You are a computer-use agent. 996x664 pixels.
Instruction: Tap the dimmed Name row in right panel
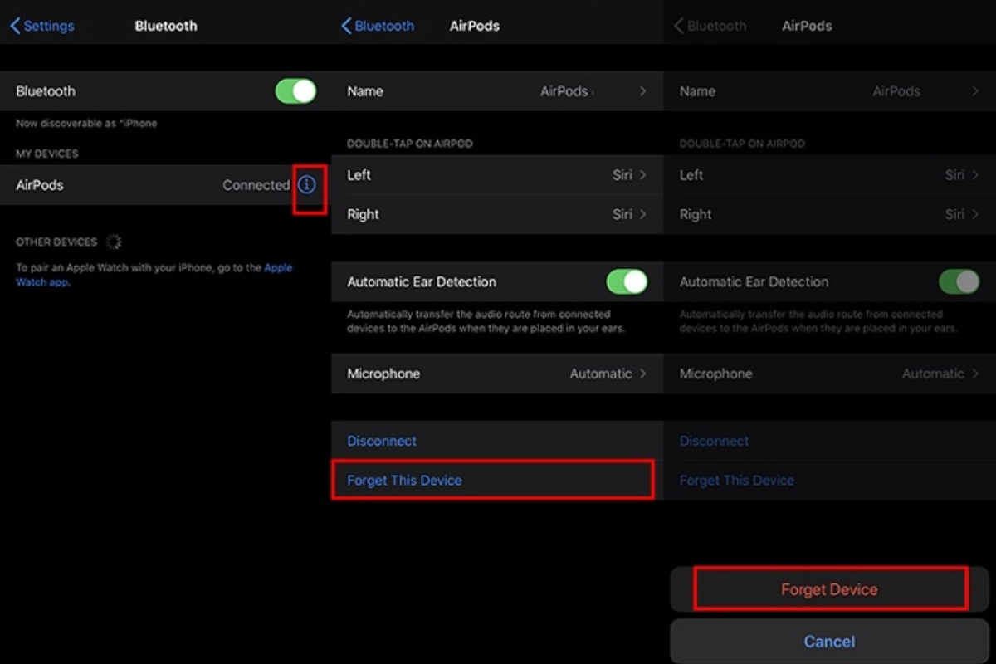point(828,91)
